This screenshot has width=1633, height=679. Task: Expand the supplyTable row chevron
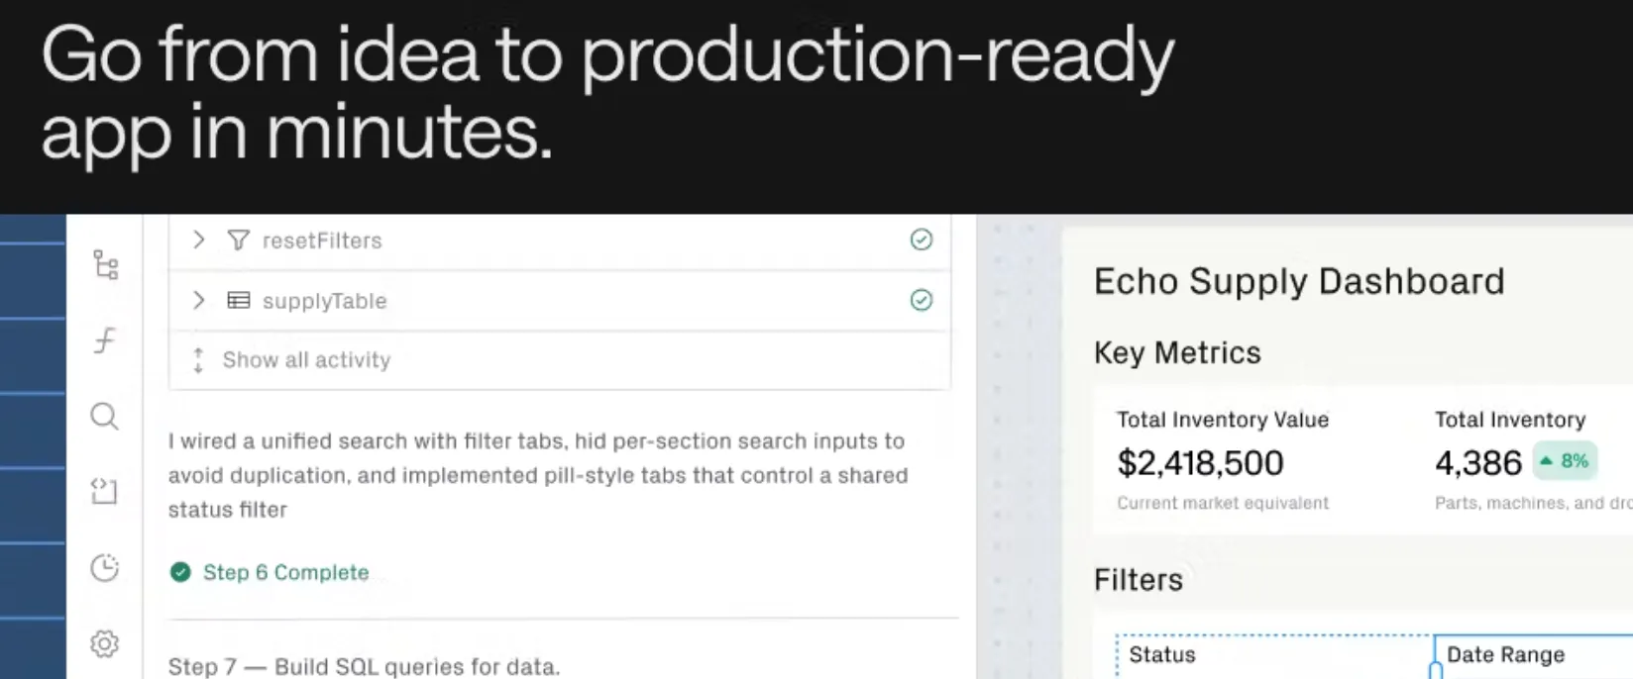pyautogui.click(x=198, y=300)
